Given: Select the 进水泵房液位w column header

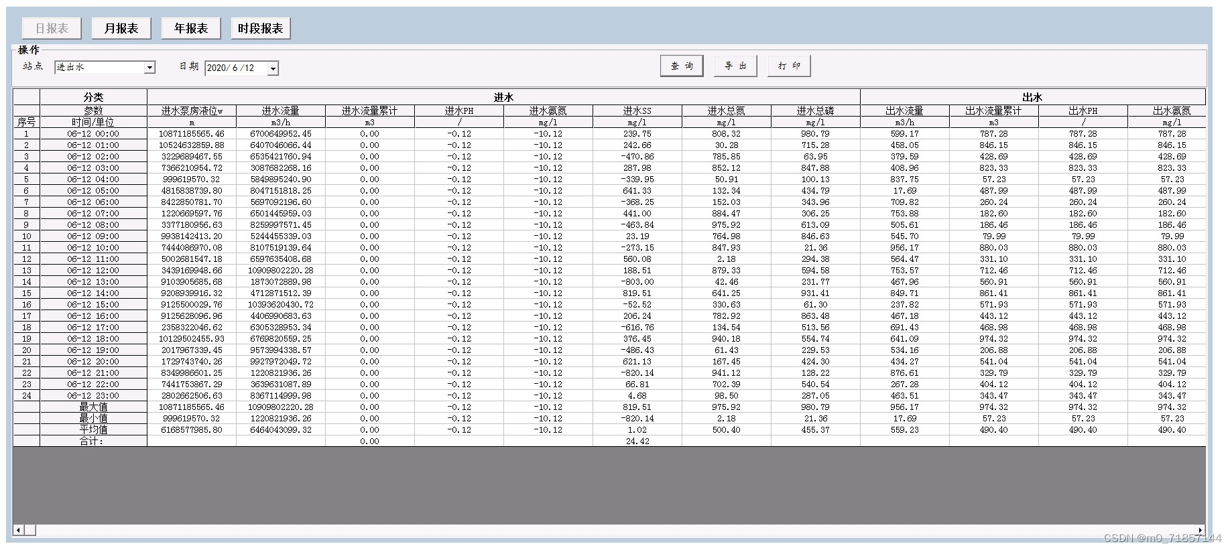Looking at the screenshot, I should coord(192,111).
